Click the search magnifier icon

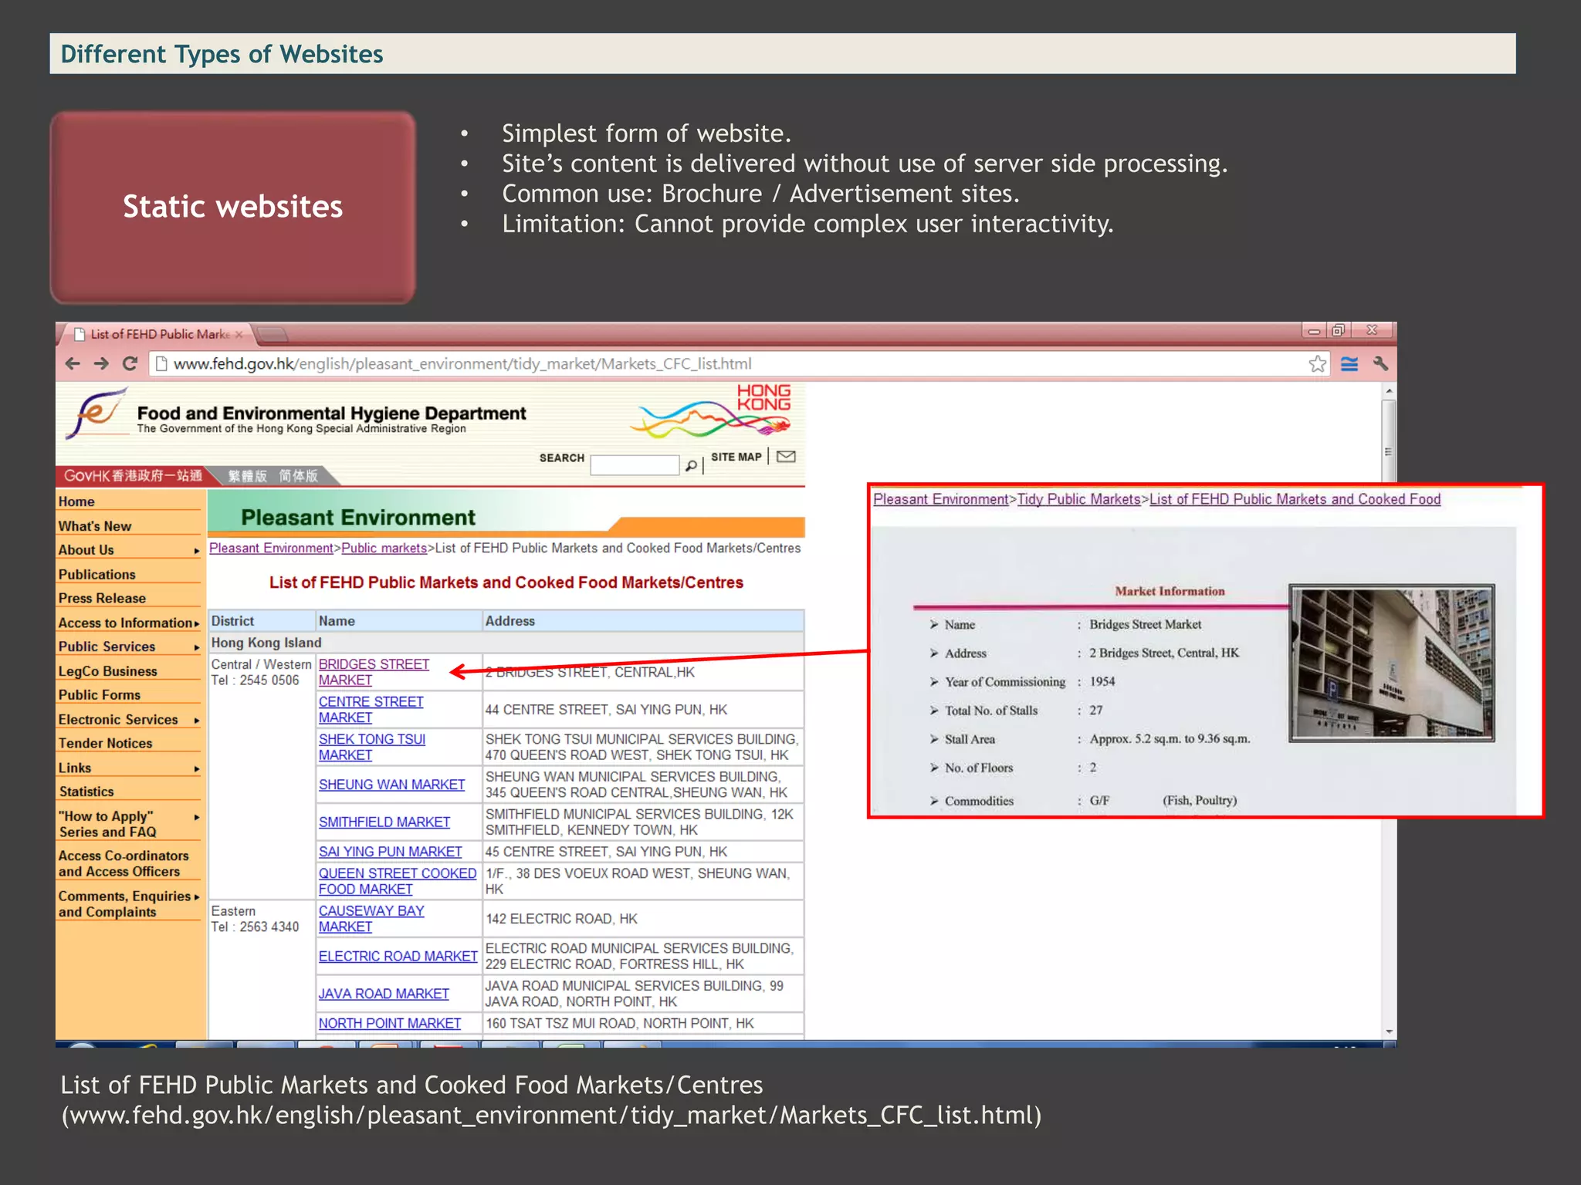691,465
